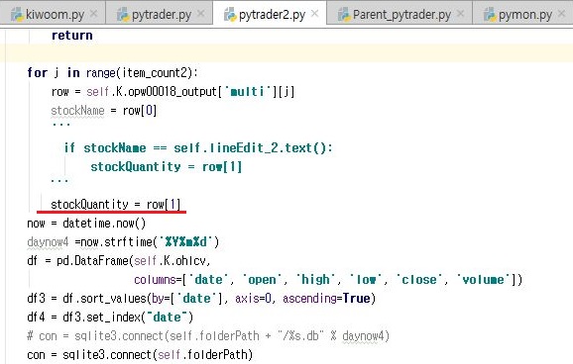Click the 'for j in range(item_count2):' line
This screenshot has width=573, height=364.
click(x=112, y=72)
